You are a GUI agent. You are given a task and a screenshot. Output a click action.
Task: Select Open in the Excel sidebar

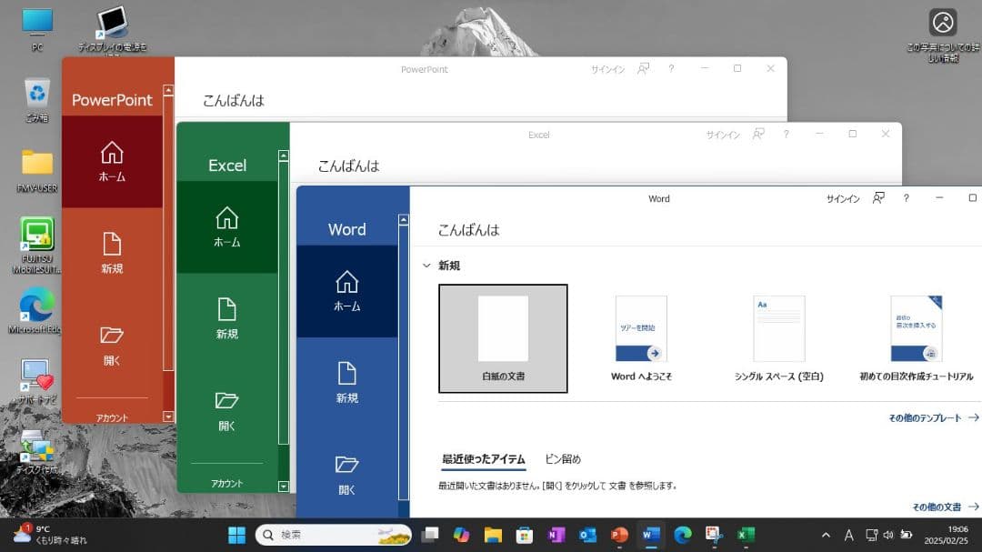226,411
